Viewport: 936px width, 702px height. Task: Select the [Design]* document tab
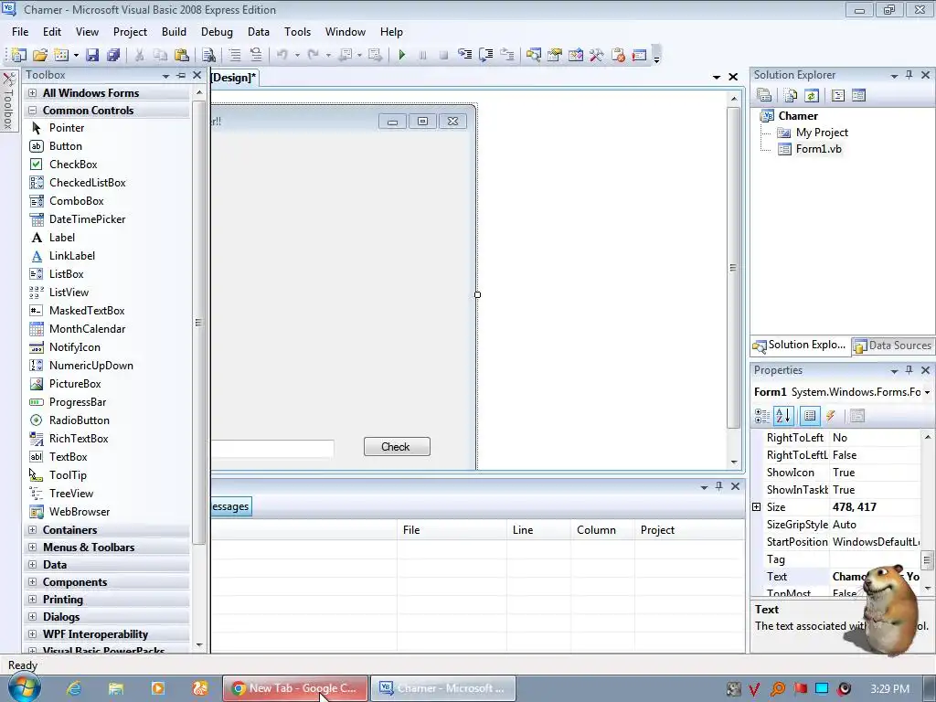(233, 77)
